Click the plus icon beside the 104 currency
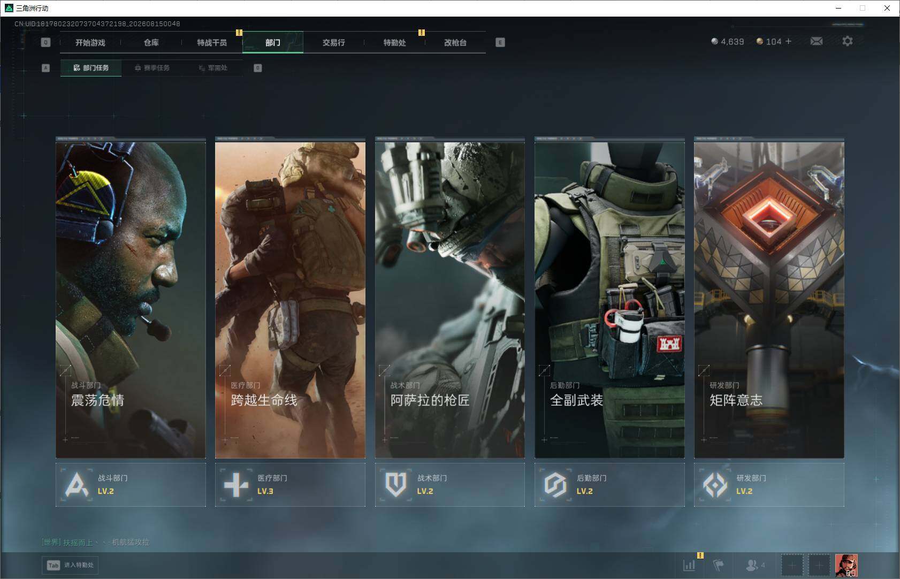 tap(788, 41)
